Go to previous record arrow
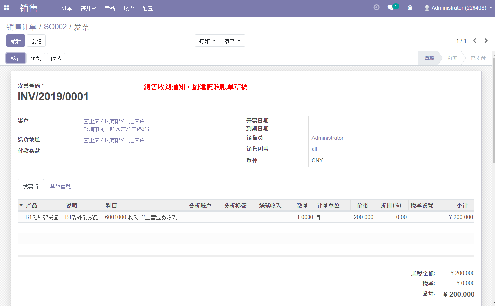Screen dimensions: 495x306 pyautogui.click(x=475, y=41)
